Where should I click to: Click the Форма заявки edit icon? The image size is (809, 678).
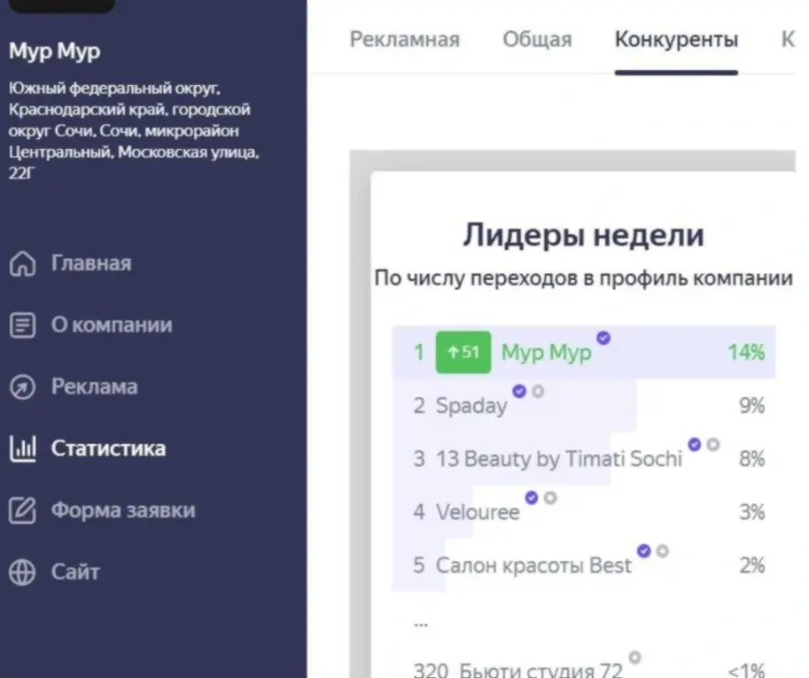click(22, 510)
